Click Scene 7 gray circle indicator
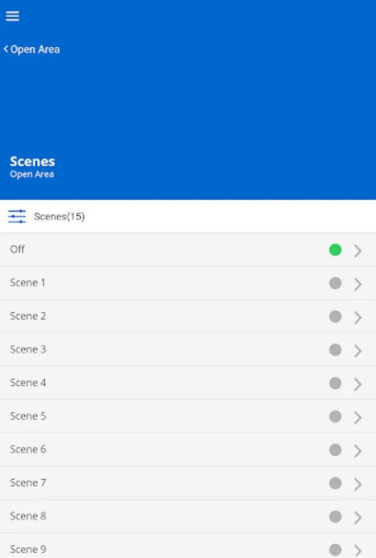The height and width of the screenshot is (558, 376). (335, 484)
